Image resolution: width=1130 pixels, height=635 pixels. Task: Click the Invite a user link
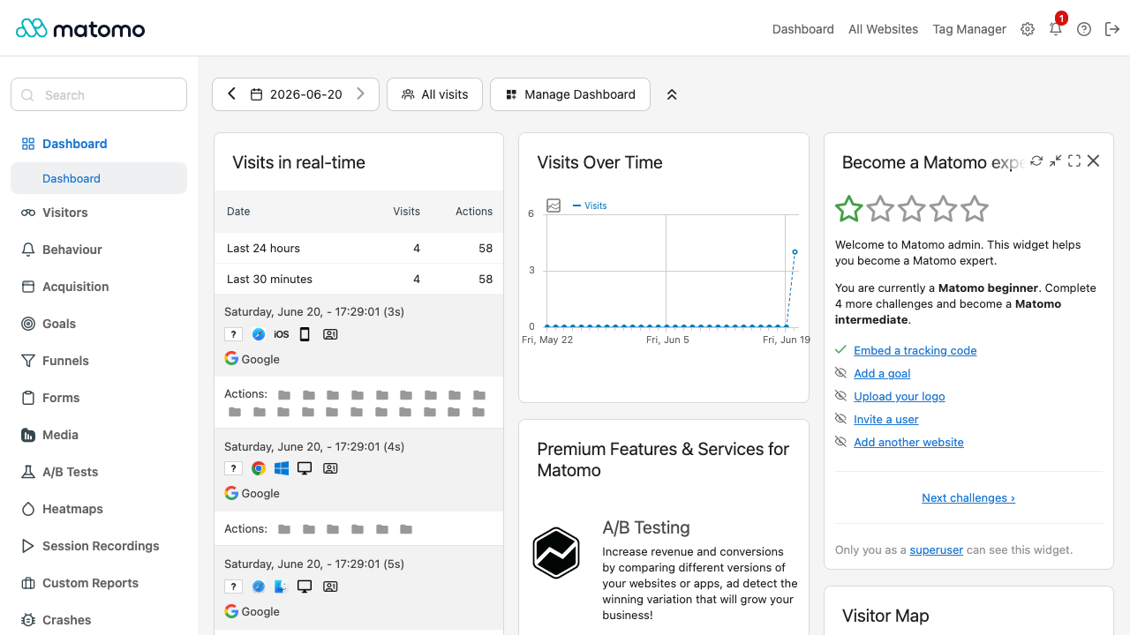click(x=885, y=419)
